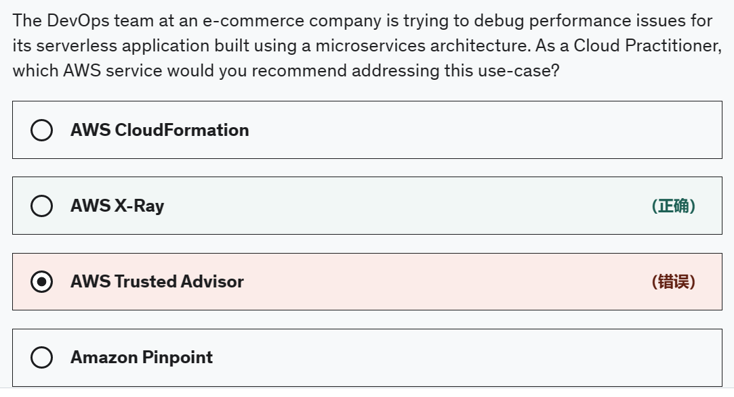
Task: Click the selected AWS Trusted Advisor radio button
Action: tap(42, 281)
